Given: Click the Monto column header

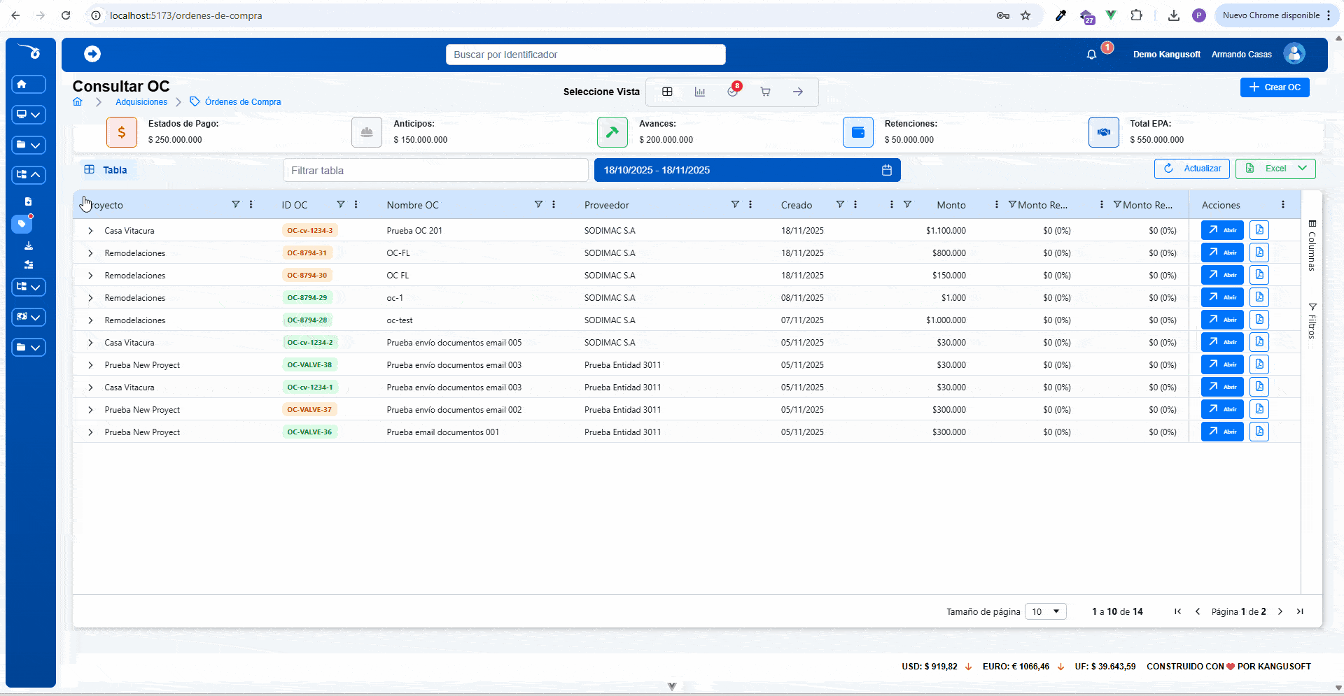Looking at the screenshot, I should tap(951, 205).
